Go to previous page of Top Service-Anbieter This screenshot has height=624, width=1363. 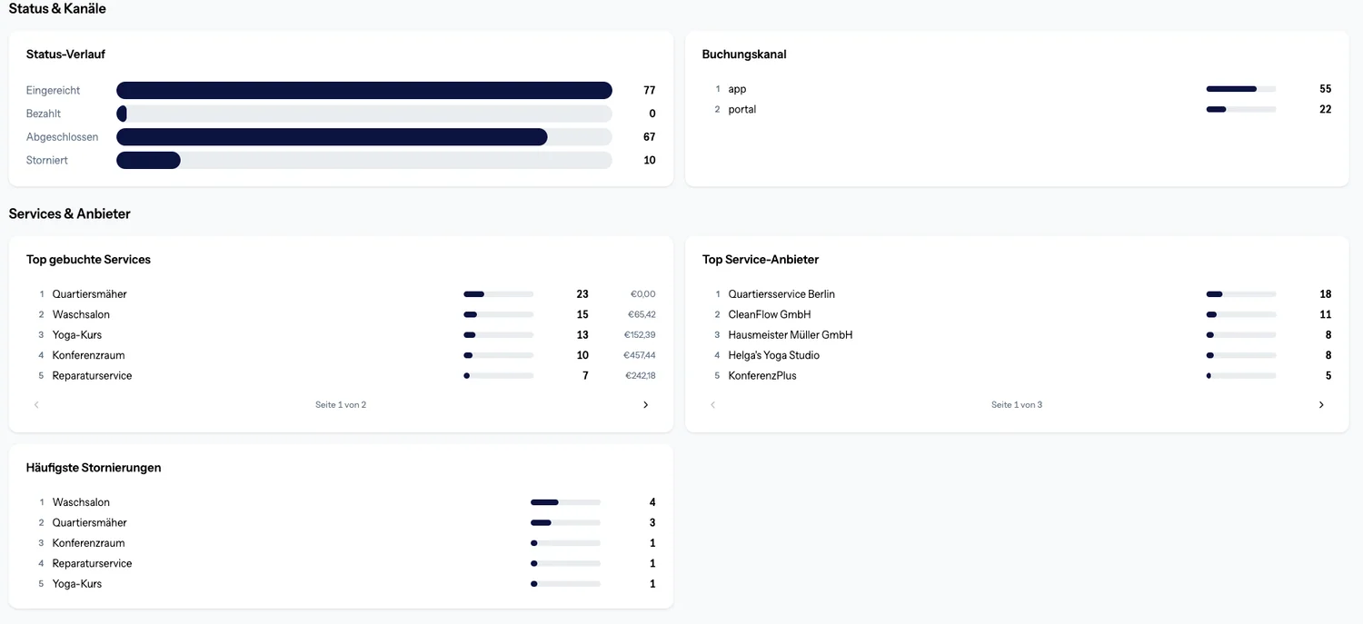(x=712, y=405)
